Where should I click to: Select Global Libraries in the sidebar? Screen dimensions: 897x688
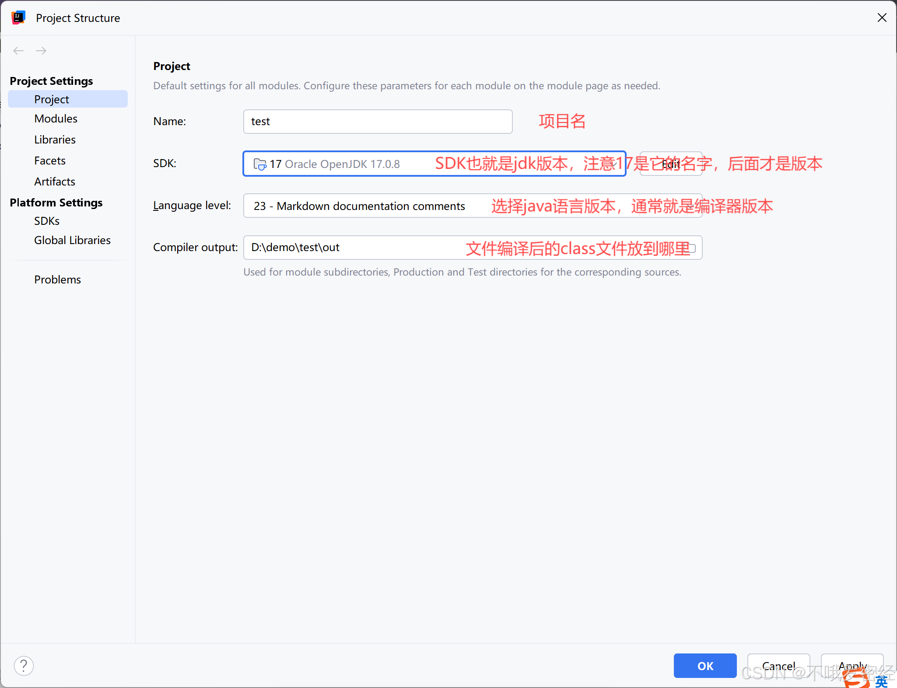pyautogui.click(x=72, y=241)
